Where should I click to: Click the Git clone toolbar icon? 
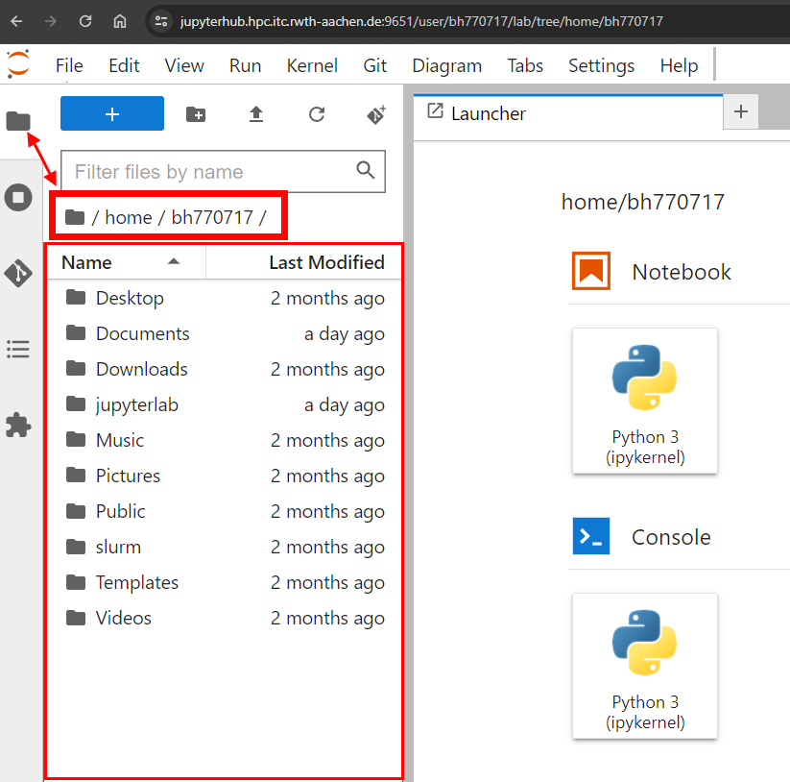376,114
